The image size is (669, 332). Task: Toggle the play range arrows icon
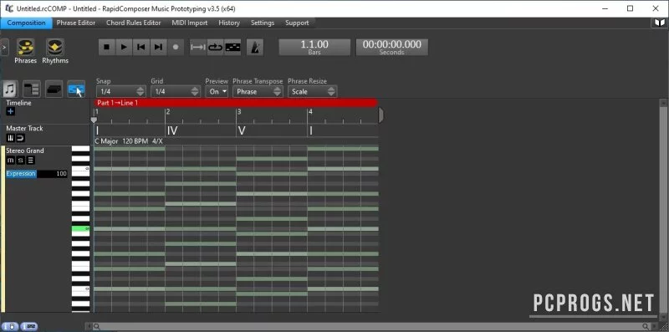(x=198, y=47)
